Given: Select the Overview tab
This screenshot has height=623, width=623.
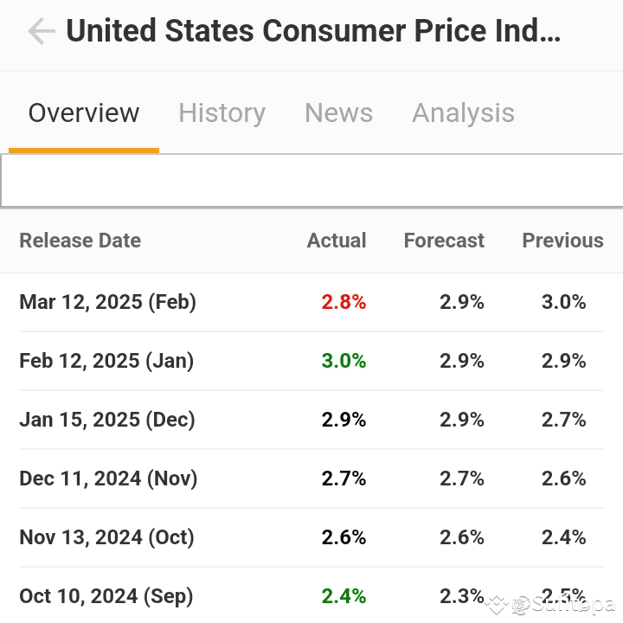Looking at the screenshot, I should (x=84, y=112).
